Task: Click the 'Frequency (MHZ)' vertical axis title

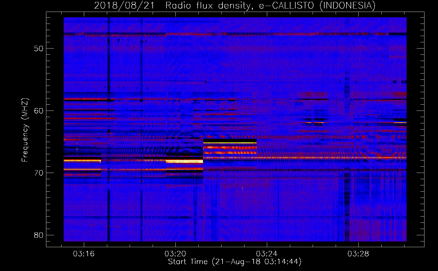Action: click(25, 130)
